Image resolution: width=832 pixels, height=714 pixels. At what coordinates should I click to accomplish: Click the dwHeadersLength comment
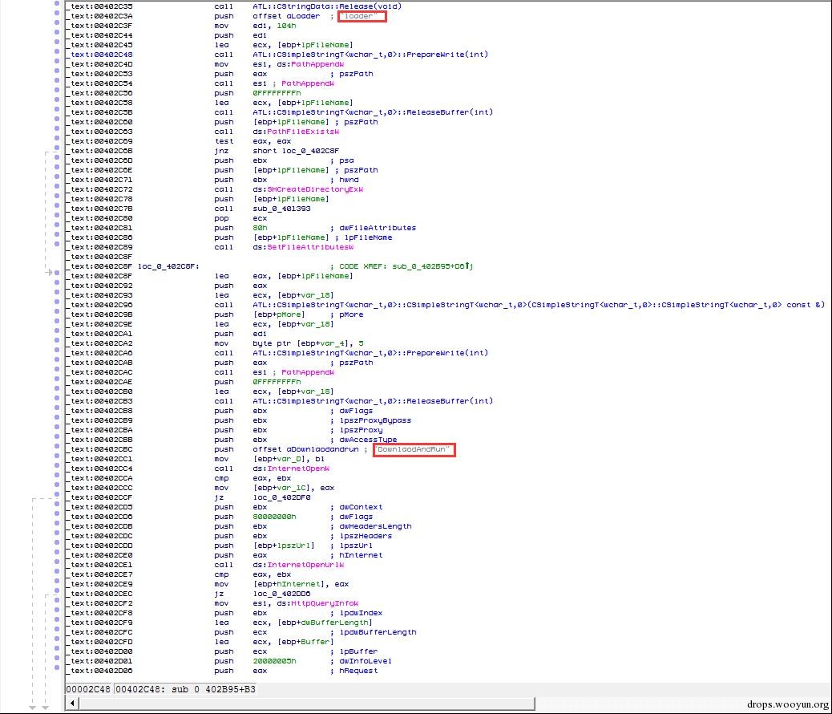[375, 526]
